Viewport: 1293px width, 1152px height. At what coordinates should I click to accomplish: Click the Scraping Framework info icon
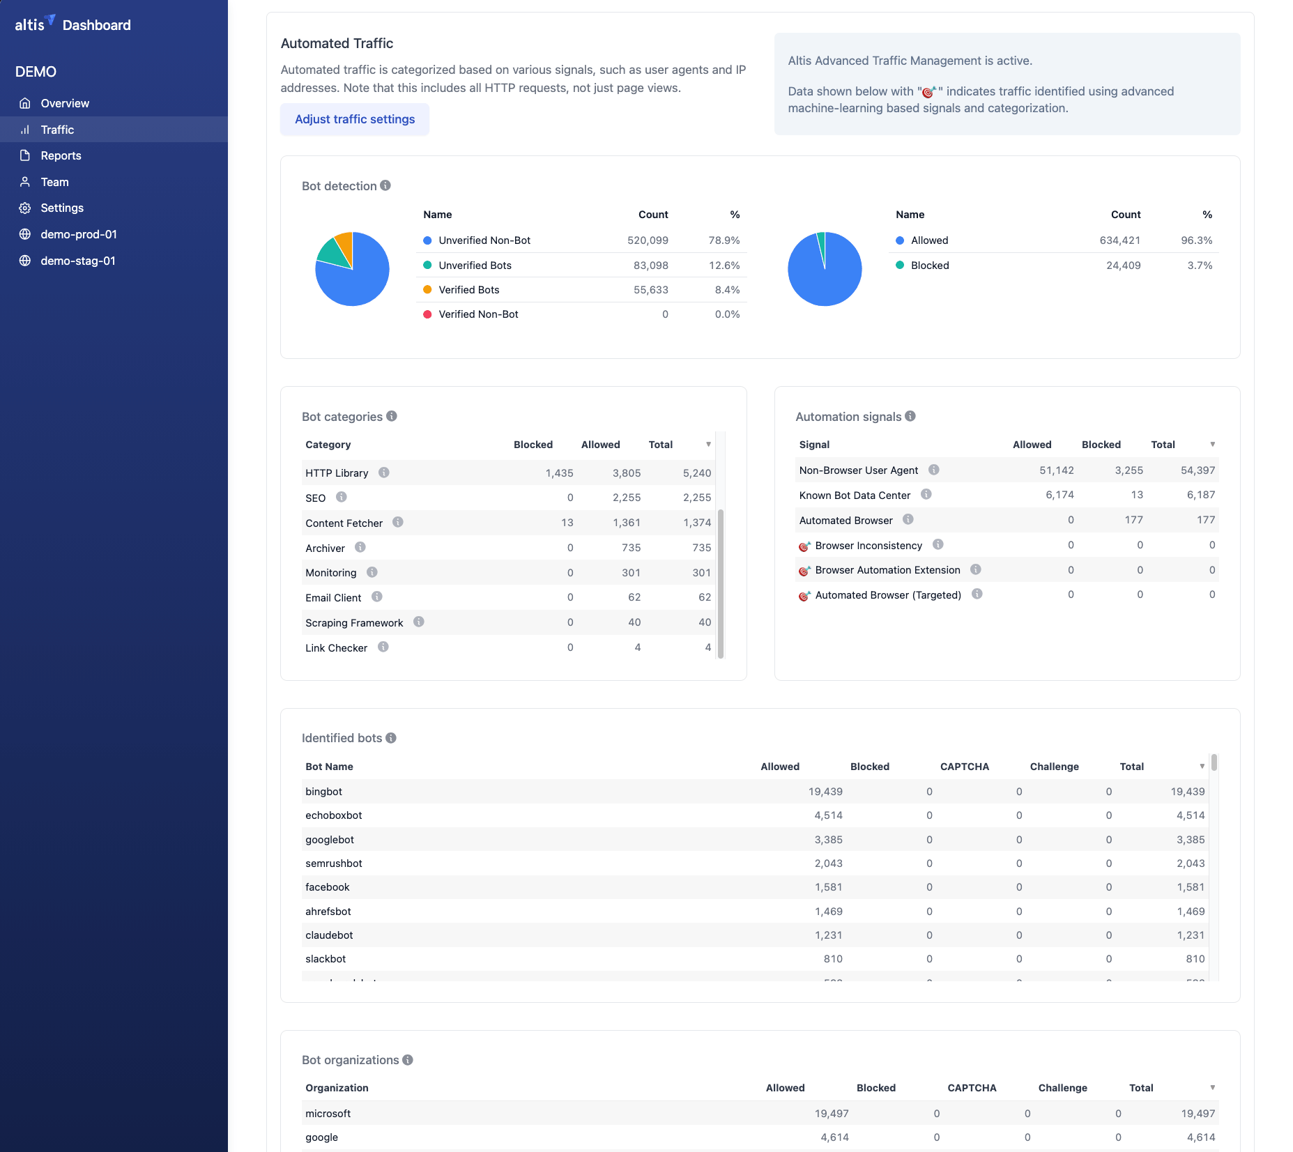point(419,622)
